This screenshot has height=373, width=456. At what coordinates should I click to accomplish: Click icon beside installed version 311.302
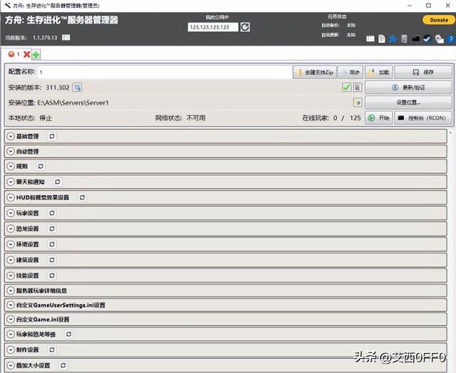click(x=77, y=87)
